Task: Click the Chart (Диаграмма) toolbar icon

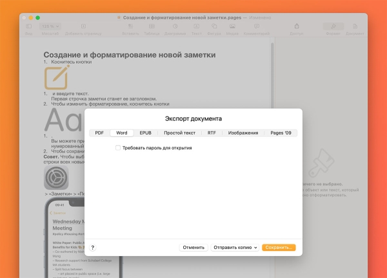Action: (175, 26)
